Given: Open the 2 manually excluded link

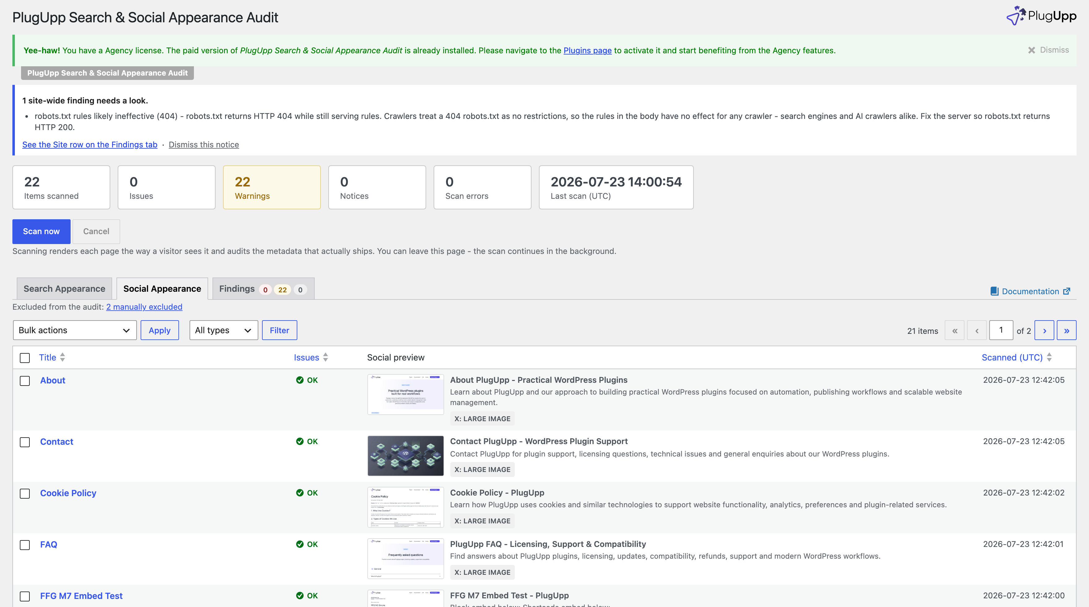Looking at the screenshot, I should 144,307.
